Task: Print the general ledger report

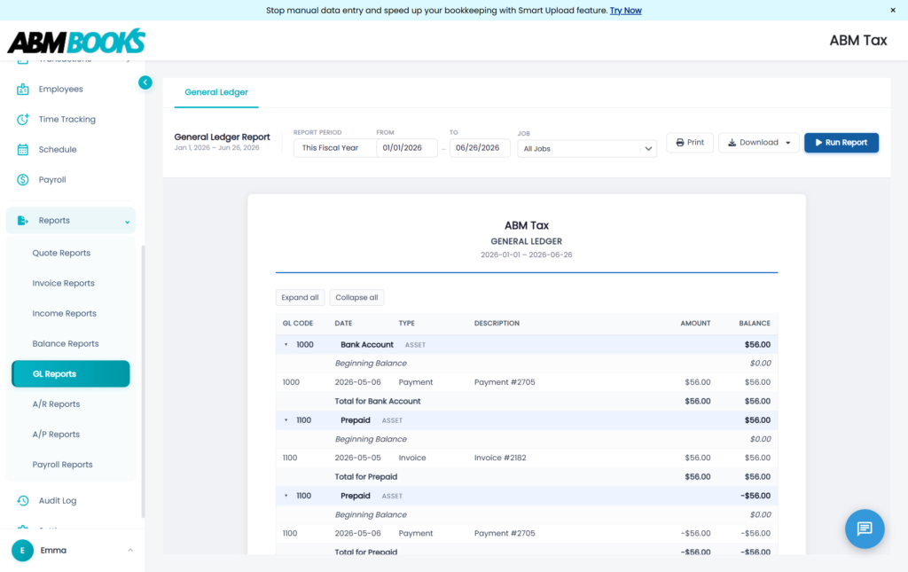Action: [x=690, y=143]
